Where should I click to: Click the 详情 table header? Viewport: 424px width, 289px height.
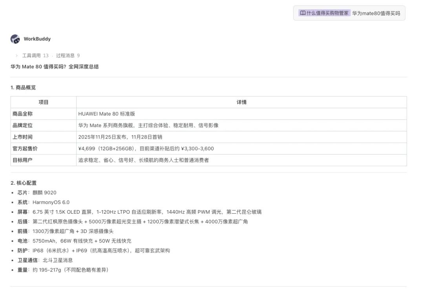pos(241,102)
